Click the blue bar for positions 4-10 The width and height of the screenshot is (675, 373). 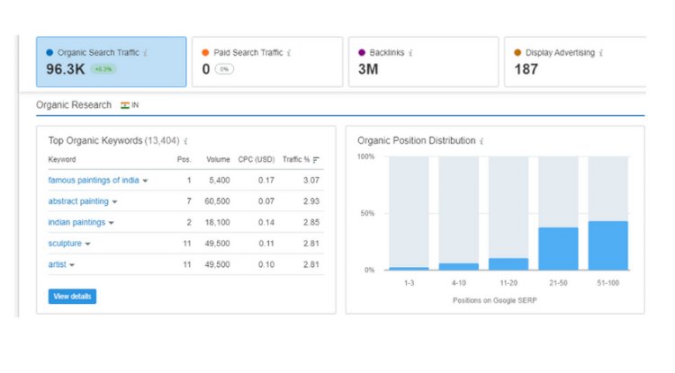tap(459, 266)
